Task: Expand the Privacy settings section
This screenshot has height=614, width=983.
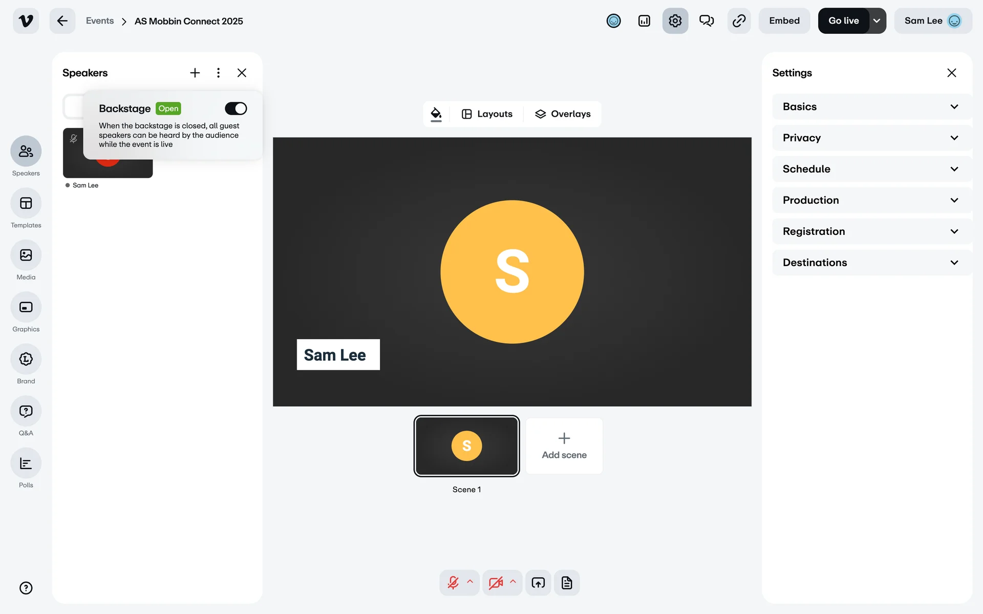Action: click(870, 138)
